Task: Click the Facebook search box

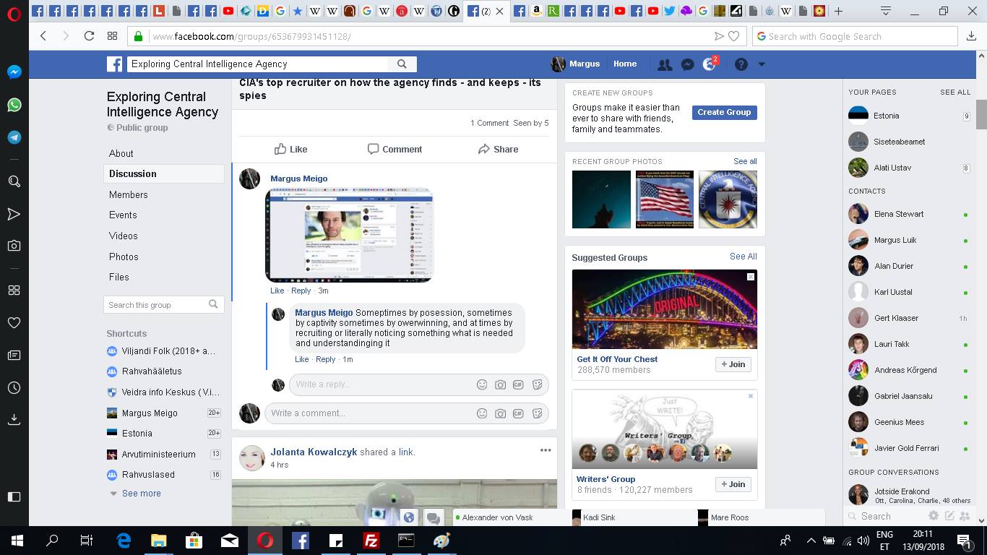Action: click(x=258, y=64)
